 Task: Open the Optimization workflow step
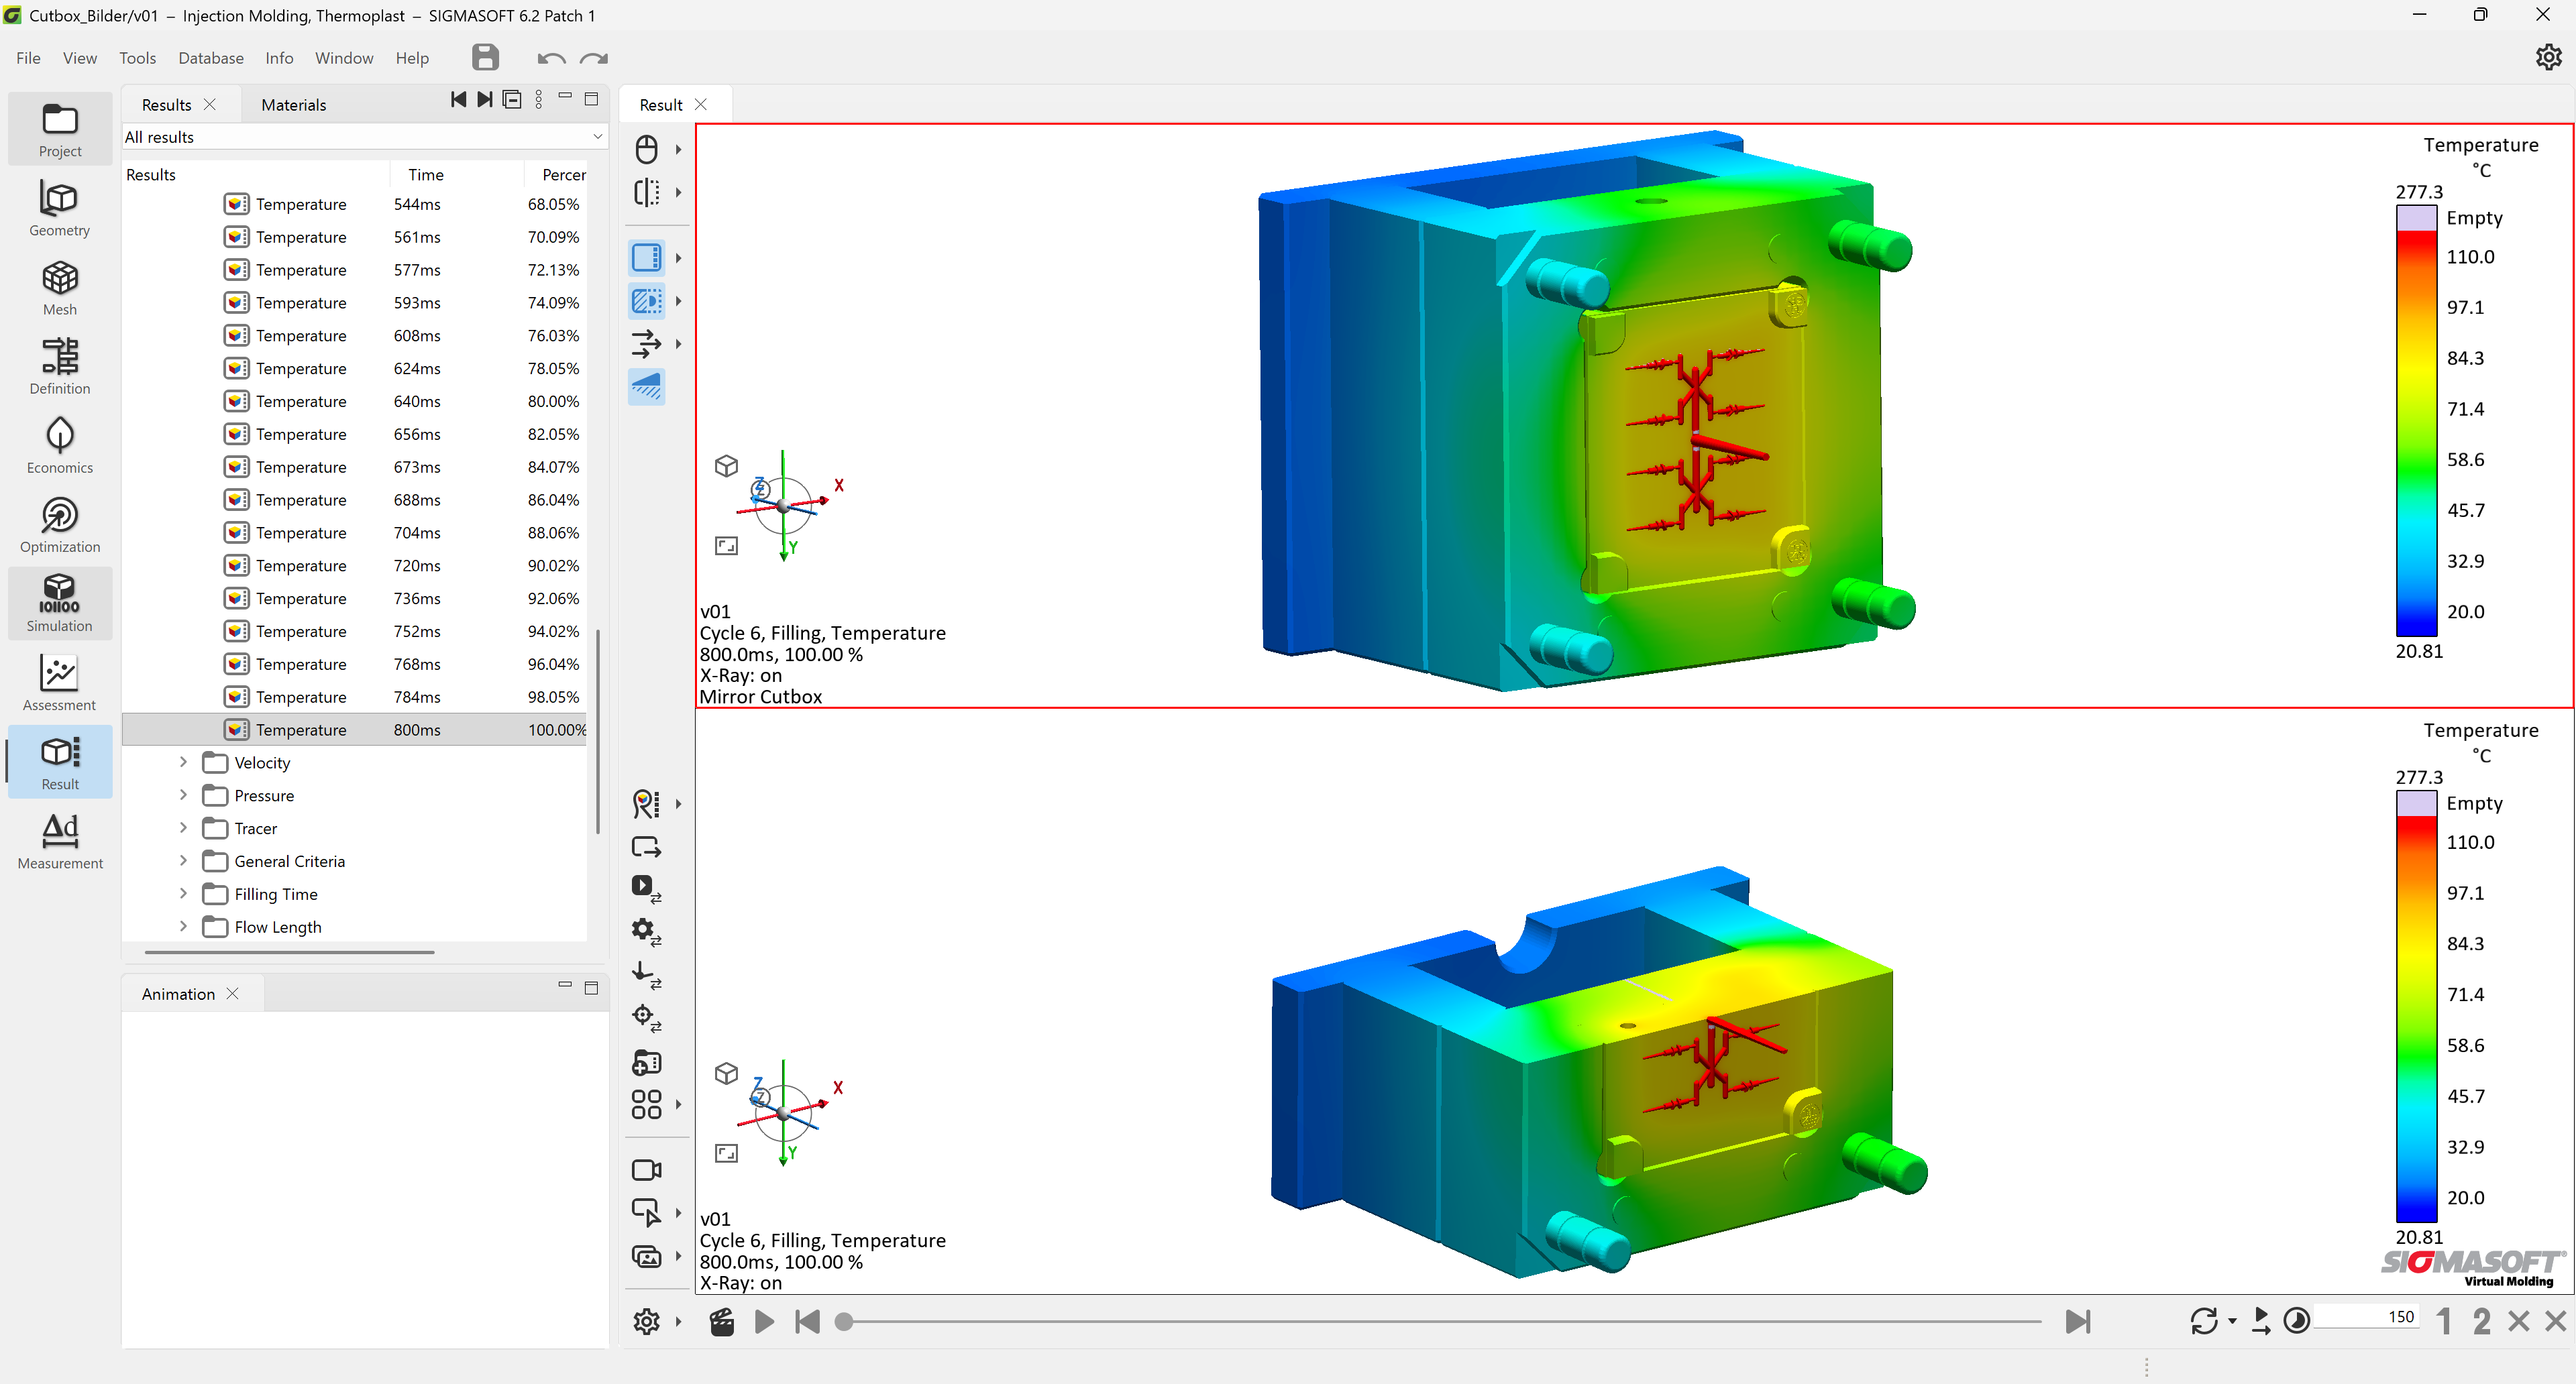(x=60, y=524)
